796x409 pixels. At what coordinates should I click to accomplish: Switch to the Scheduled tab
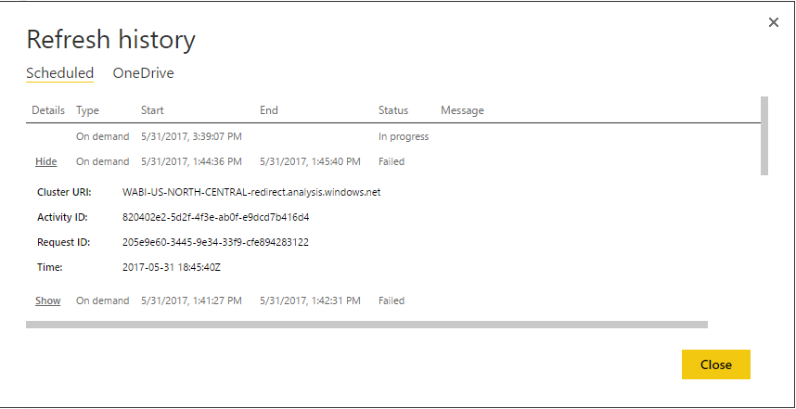60,73
